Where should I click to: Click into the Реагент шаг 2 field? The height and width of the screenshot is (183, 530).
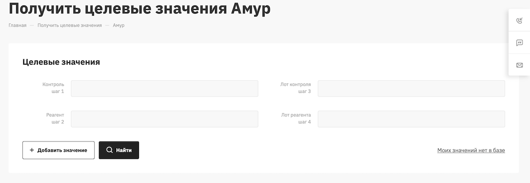click(164, 119)
